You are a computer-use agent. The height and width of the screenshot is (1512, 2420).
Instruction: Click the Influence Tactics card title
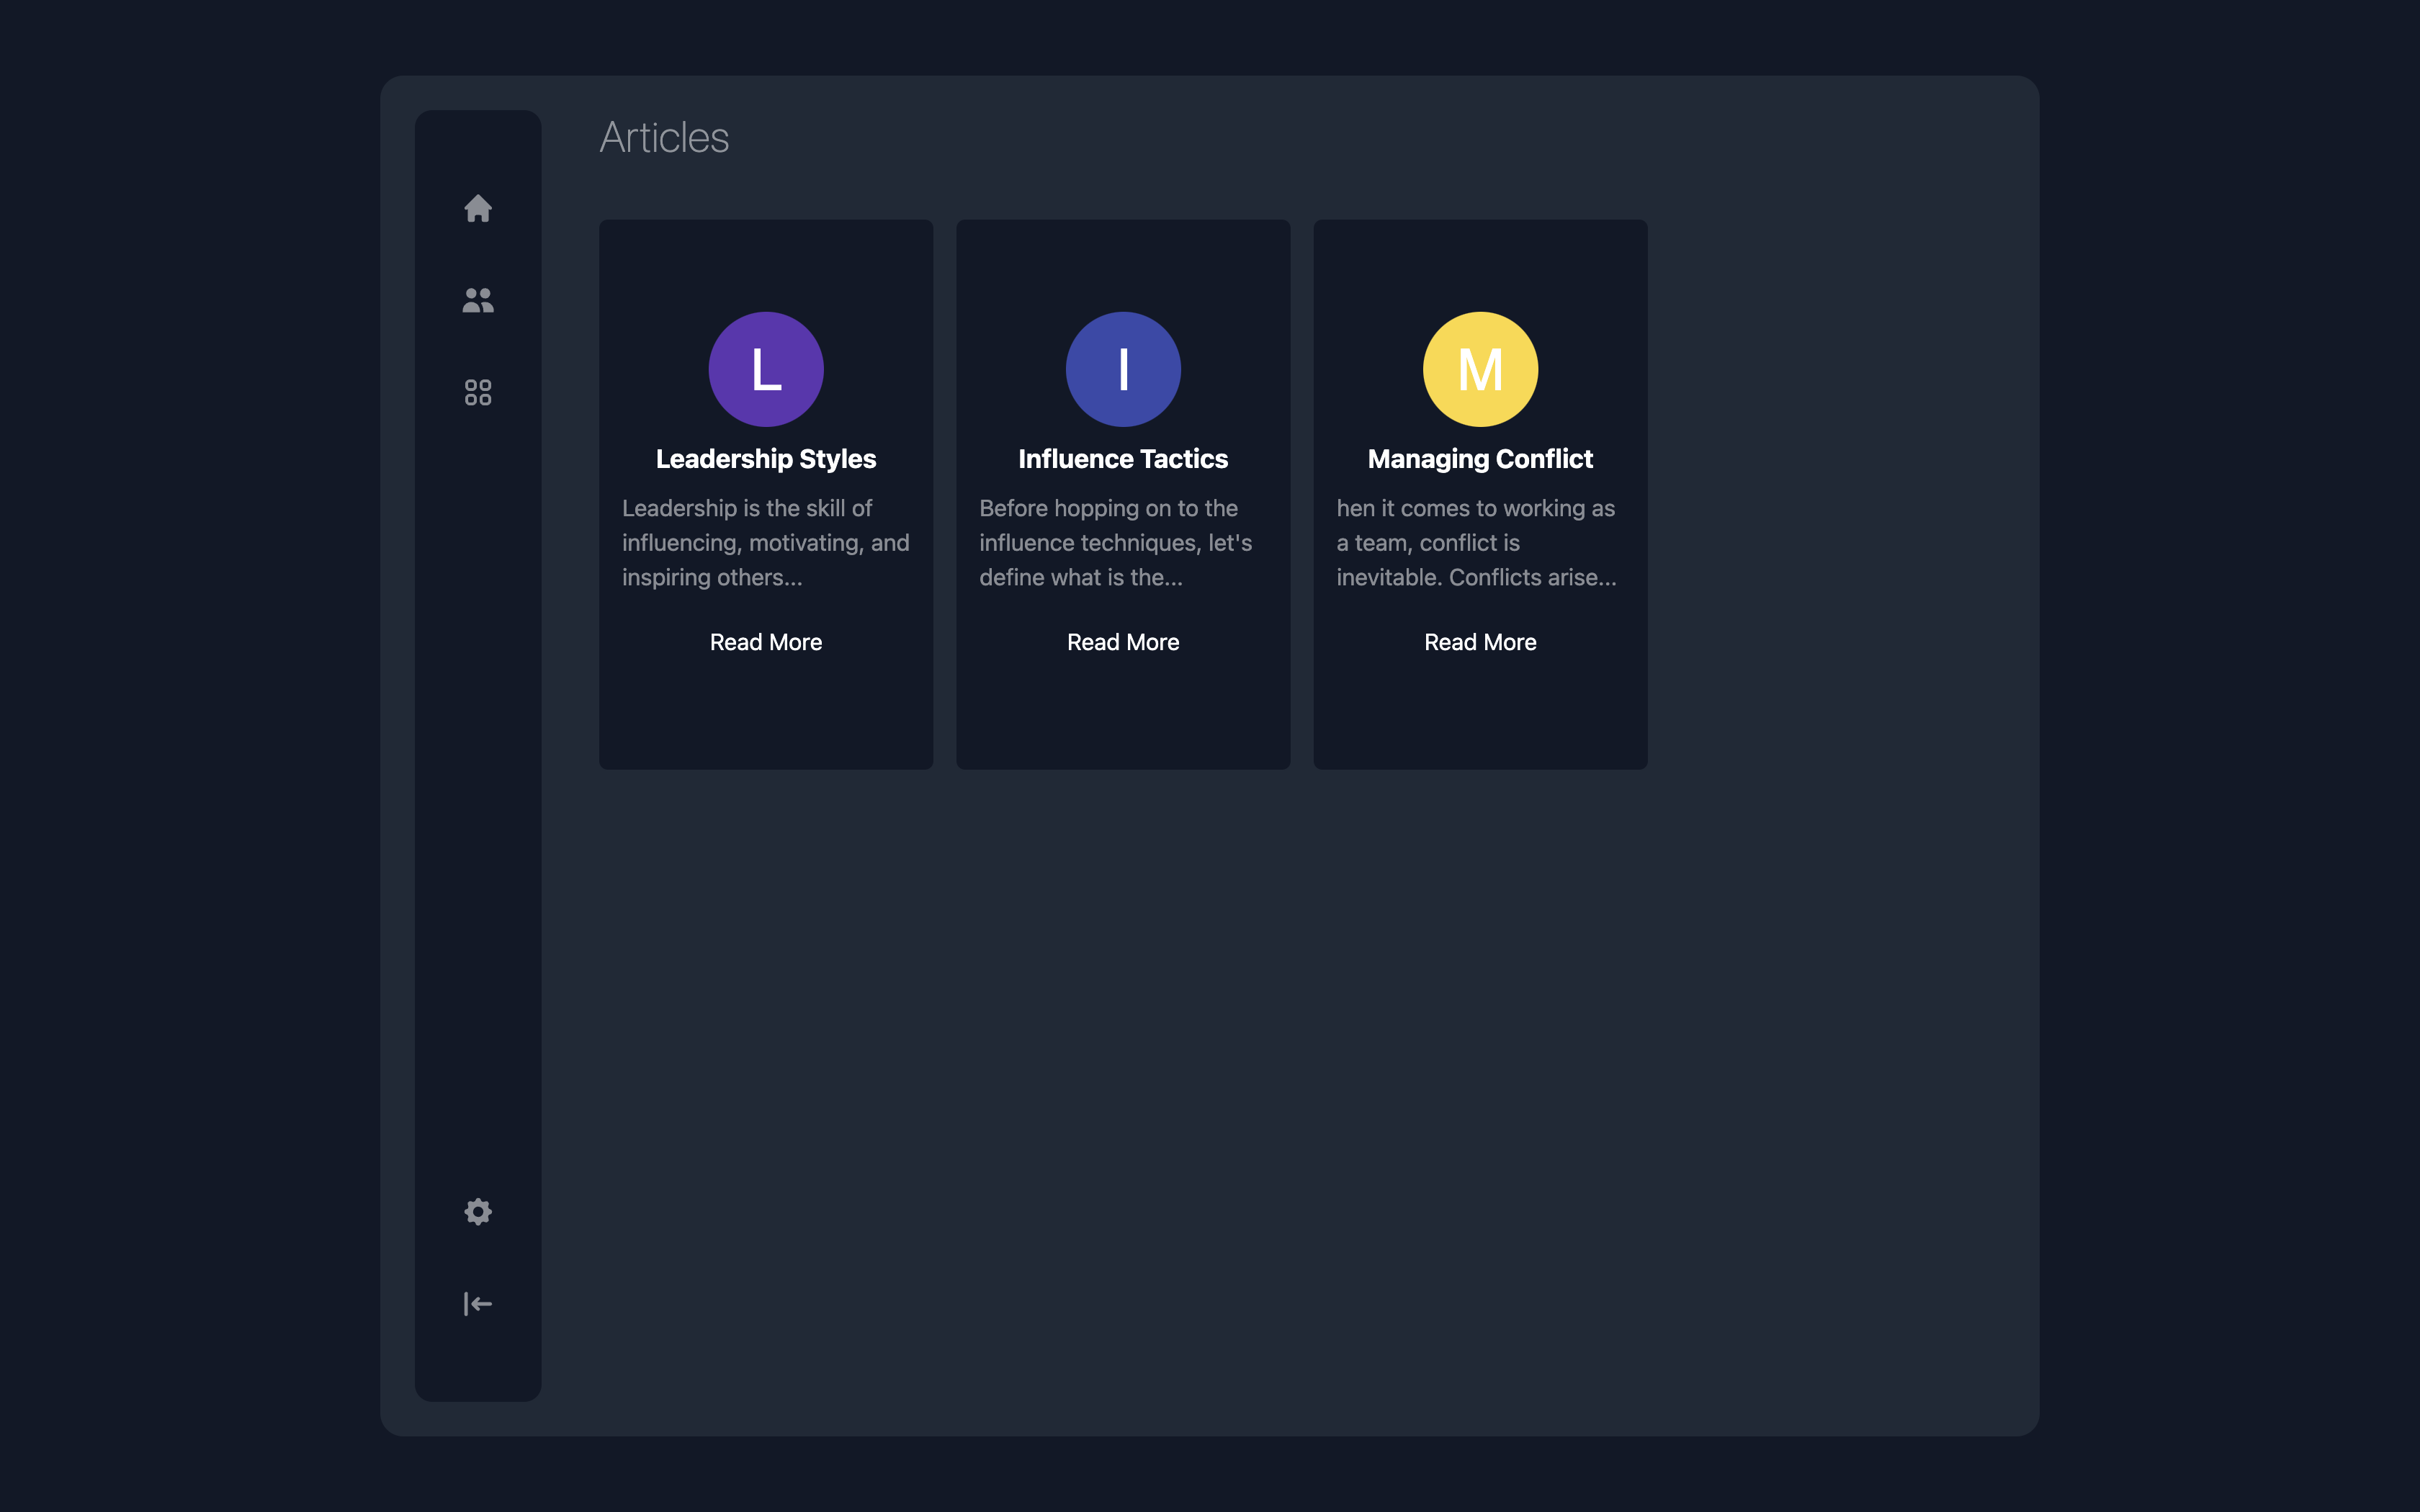1123,459
